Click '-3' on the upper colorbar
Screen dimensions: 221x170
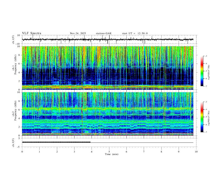(206, 56)
